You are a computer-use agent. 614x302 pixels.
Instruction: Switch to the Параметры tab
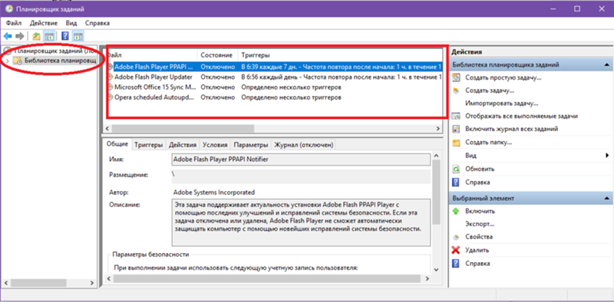(251, 145)
